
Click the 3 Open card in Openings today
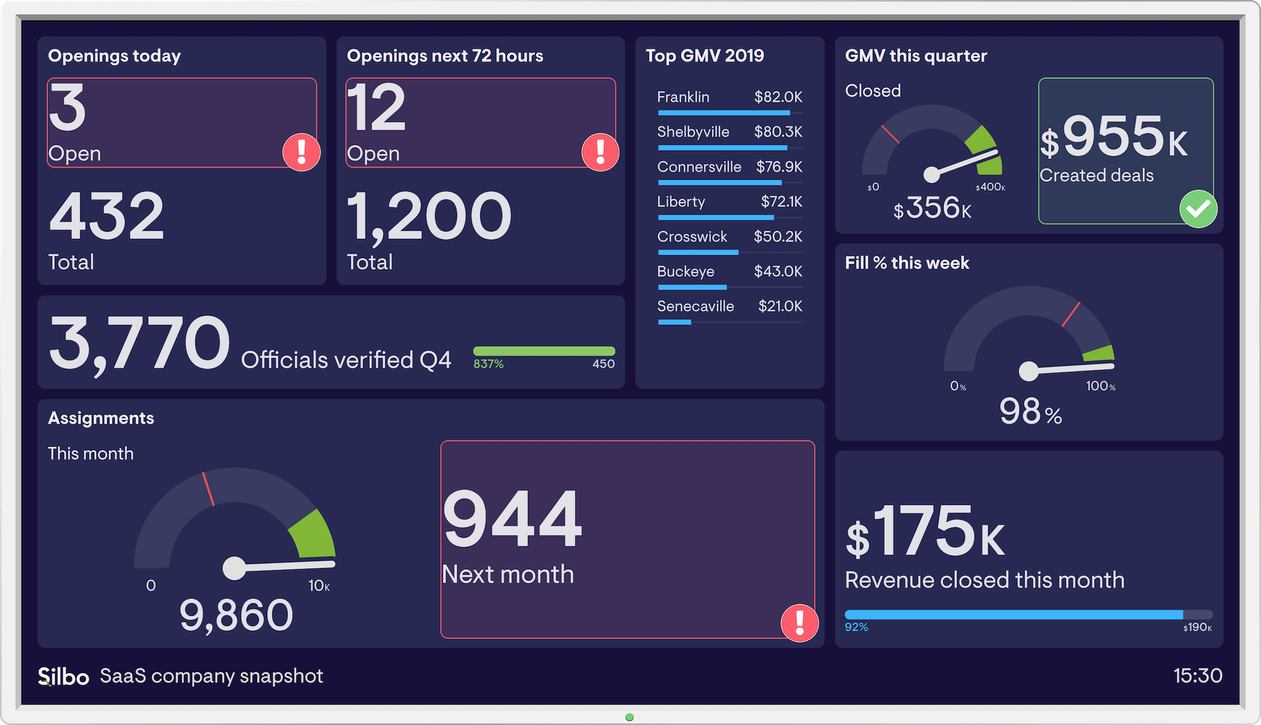coord(182,123)
